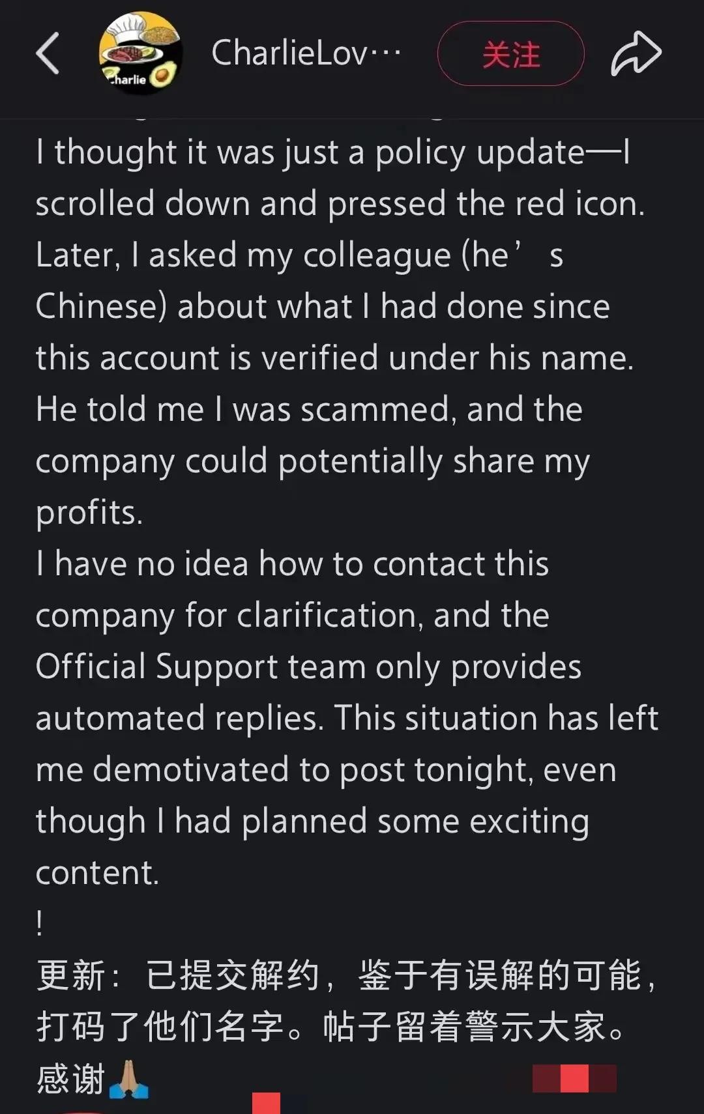
Task: Click the "Official Support team only provides" line
Action: pos(308,667)
